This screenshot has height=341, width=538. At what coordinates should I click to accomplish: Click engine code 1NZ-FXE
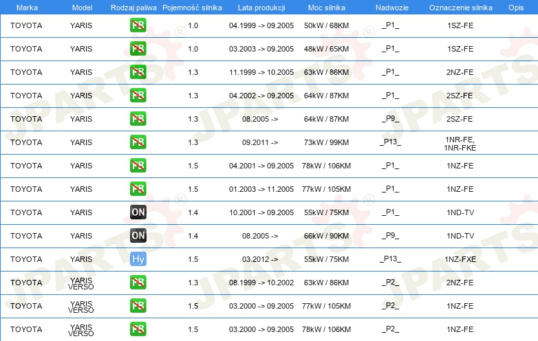[x=460, y=259]
